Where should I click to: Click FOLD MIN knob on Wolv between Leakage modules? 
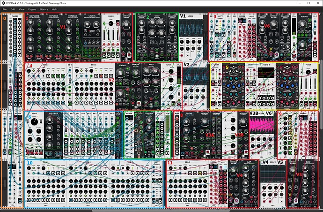pyautogui.click(x=153, y=22)
